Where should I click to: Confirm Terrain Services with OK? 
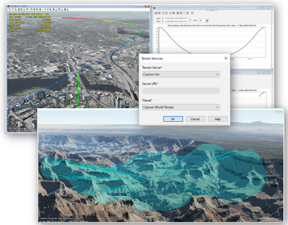(x=173, y=119)
